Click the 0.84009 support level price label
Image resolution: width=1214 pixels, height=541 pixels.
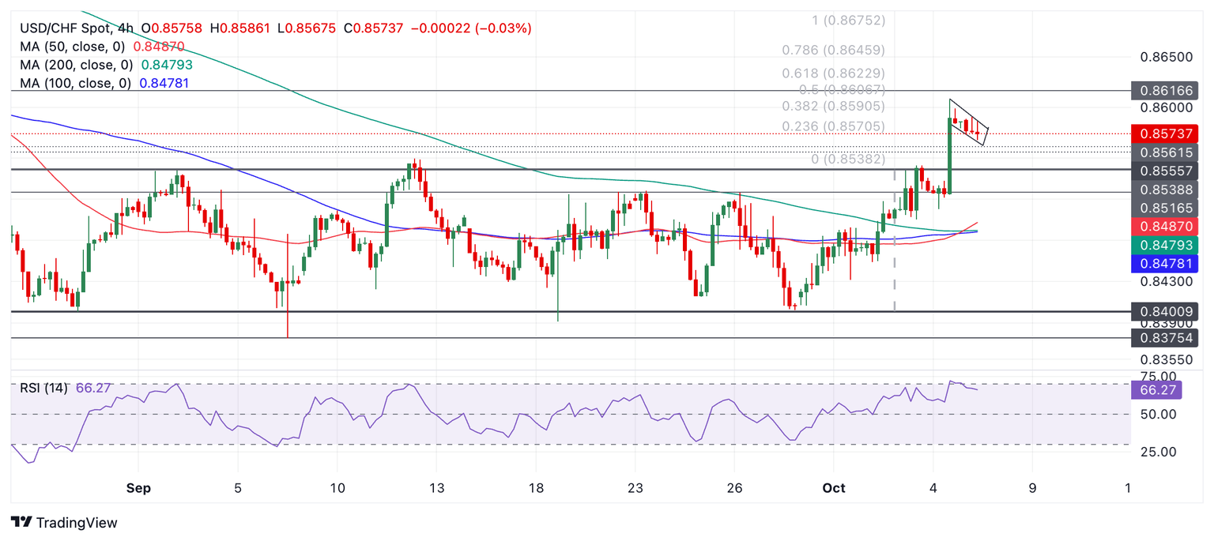(x=1165, y=311)
